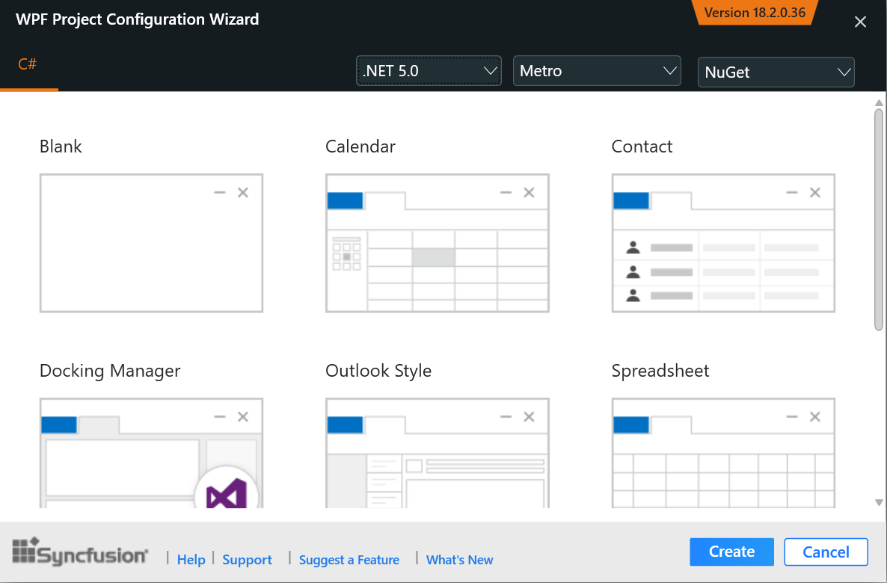Click the Visual Studio logo icon
This screenshot has width=887, height=583.
226,493
